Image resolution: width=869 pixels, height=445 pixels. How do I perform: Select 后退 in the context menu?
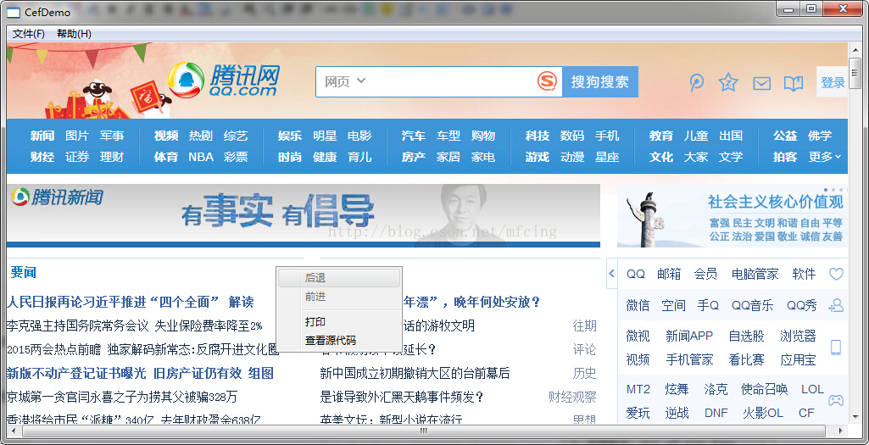pyautogui.click(x=338, y=278)
